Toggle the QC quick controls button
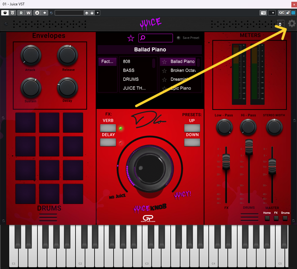Screen dimensions: 297x269 (x=282, y=12)
